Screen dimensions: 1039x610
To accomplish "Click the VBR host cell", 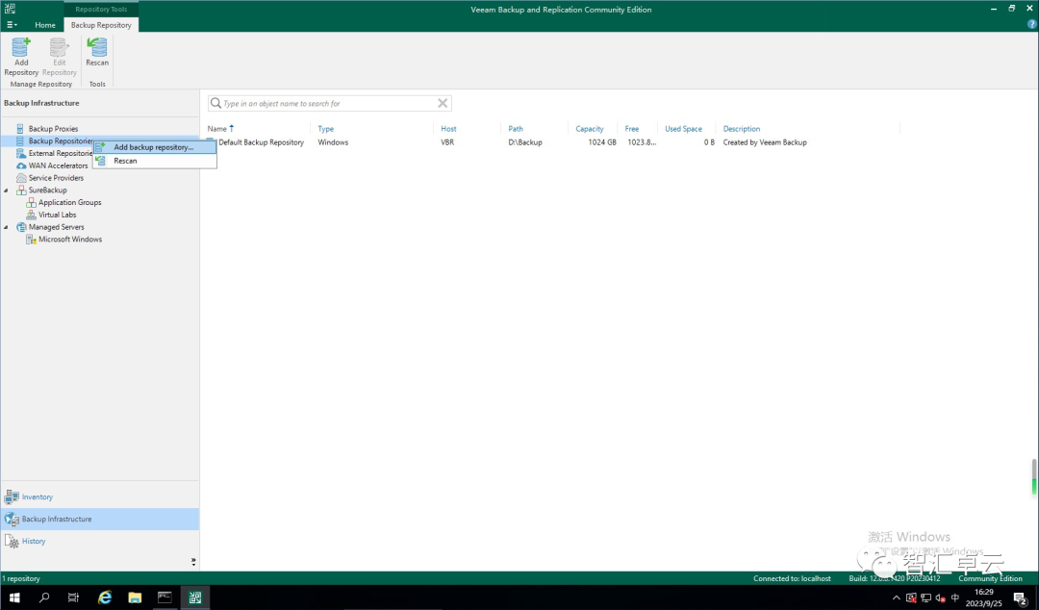I will click(x=447, y=141).
